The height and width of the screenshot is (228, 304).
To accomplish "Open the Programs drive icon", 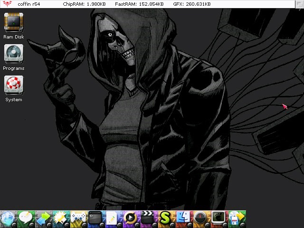I will 14,54.
